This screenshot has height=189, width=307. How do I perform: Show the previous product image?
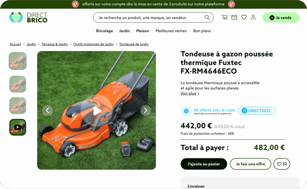pyautogui.click(x=47, y=111)
